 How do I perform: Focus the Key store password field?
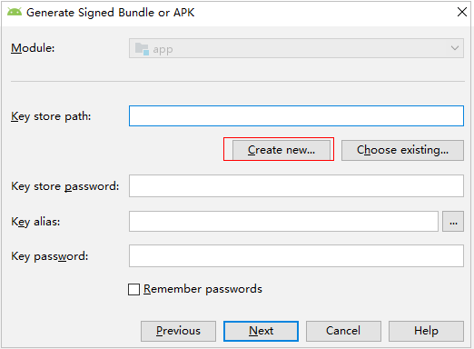(x=296, y=185)
